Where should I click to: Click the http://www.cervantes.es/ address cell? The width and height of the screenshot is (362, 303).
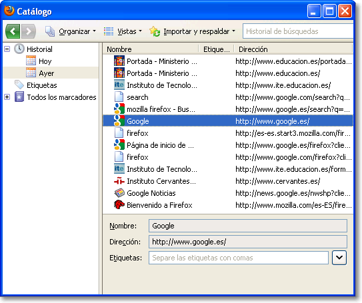(x=278, y=181)
